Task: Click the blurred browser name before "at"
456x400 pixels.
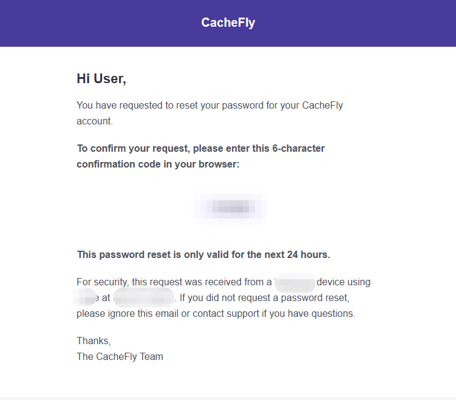Action: [86, 298]
